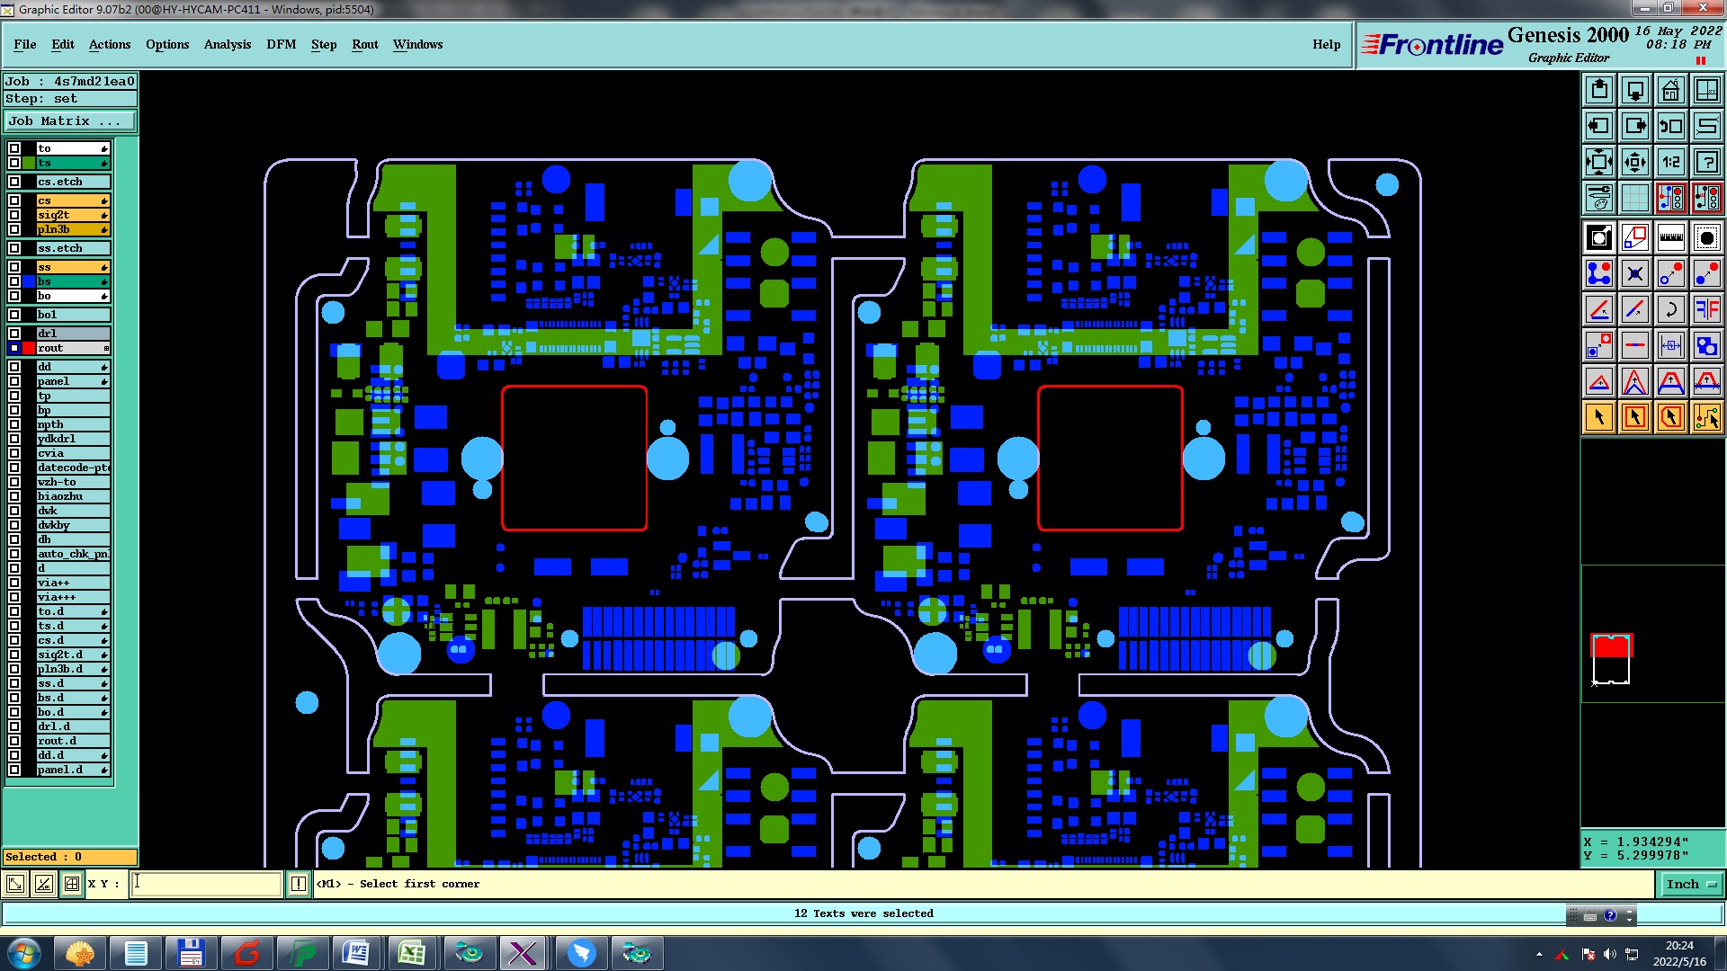
Task: Open the Windows Start button
Action: [23, 953]
